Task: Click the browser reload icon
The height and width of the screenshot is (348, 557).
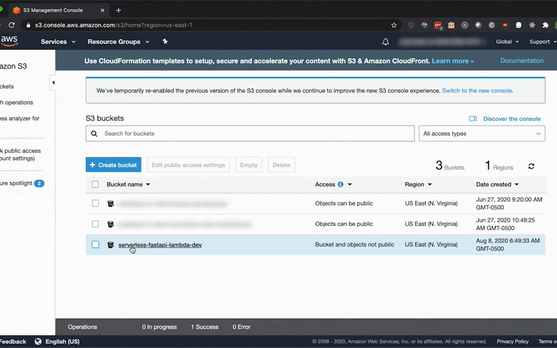Action: [12, 25]
